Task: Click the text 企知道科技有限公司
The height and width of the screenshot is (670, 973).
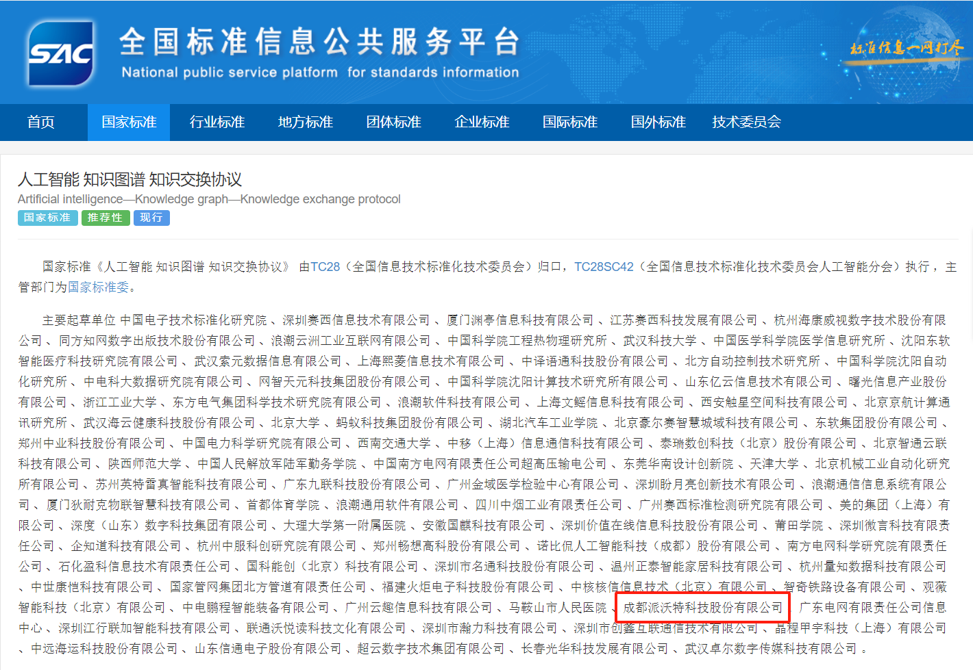Action: [x=126, y=546]
